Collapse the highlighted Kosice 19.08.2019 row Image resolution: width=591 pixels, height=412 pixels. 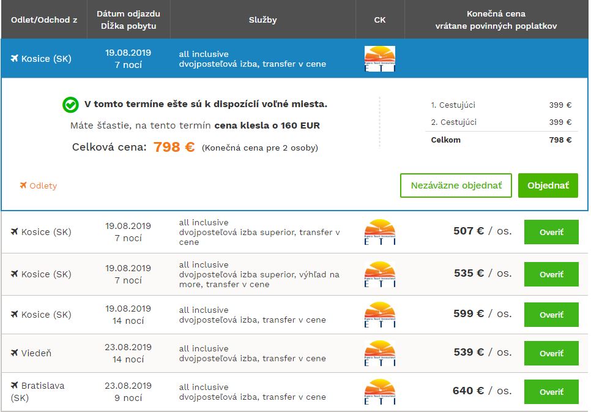click(x=294, y=59)
